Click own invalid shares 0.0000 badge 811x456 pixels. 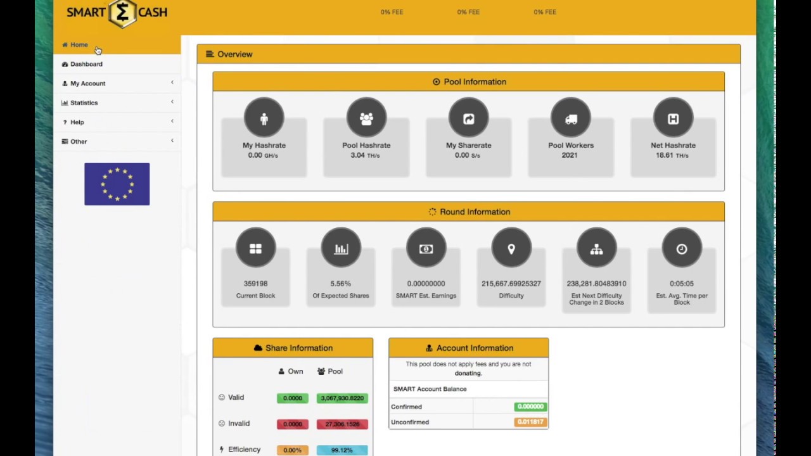click(293, 424)
